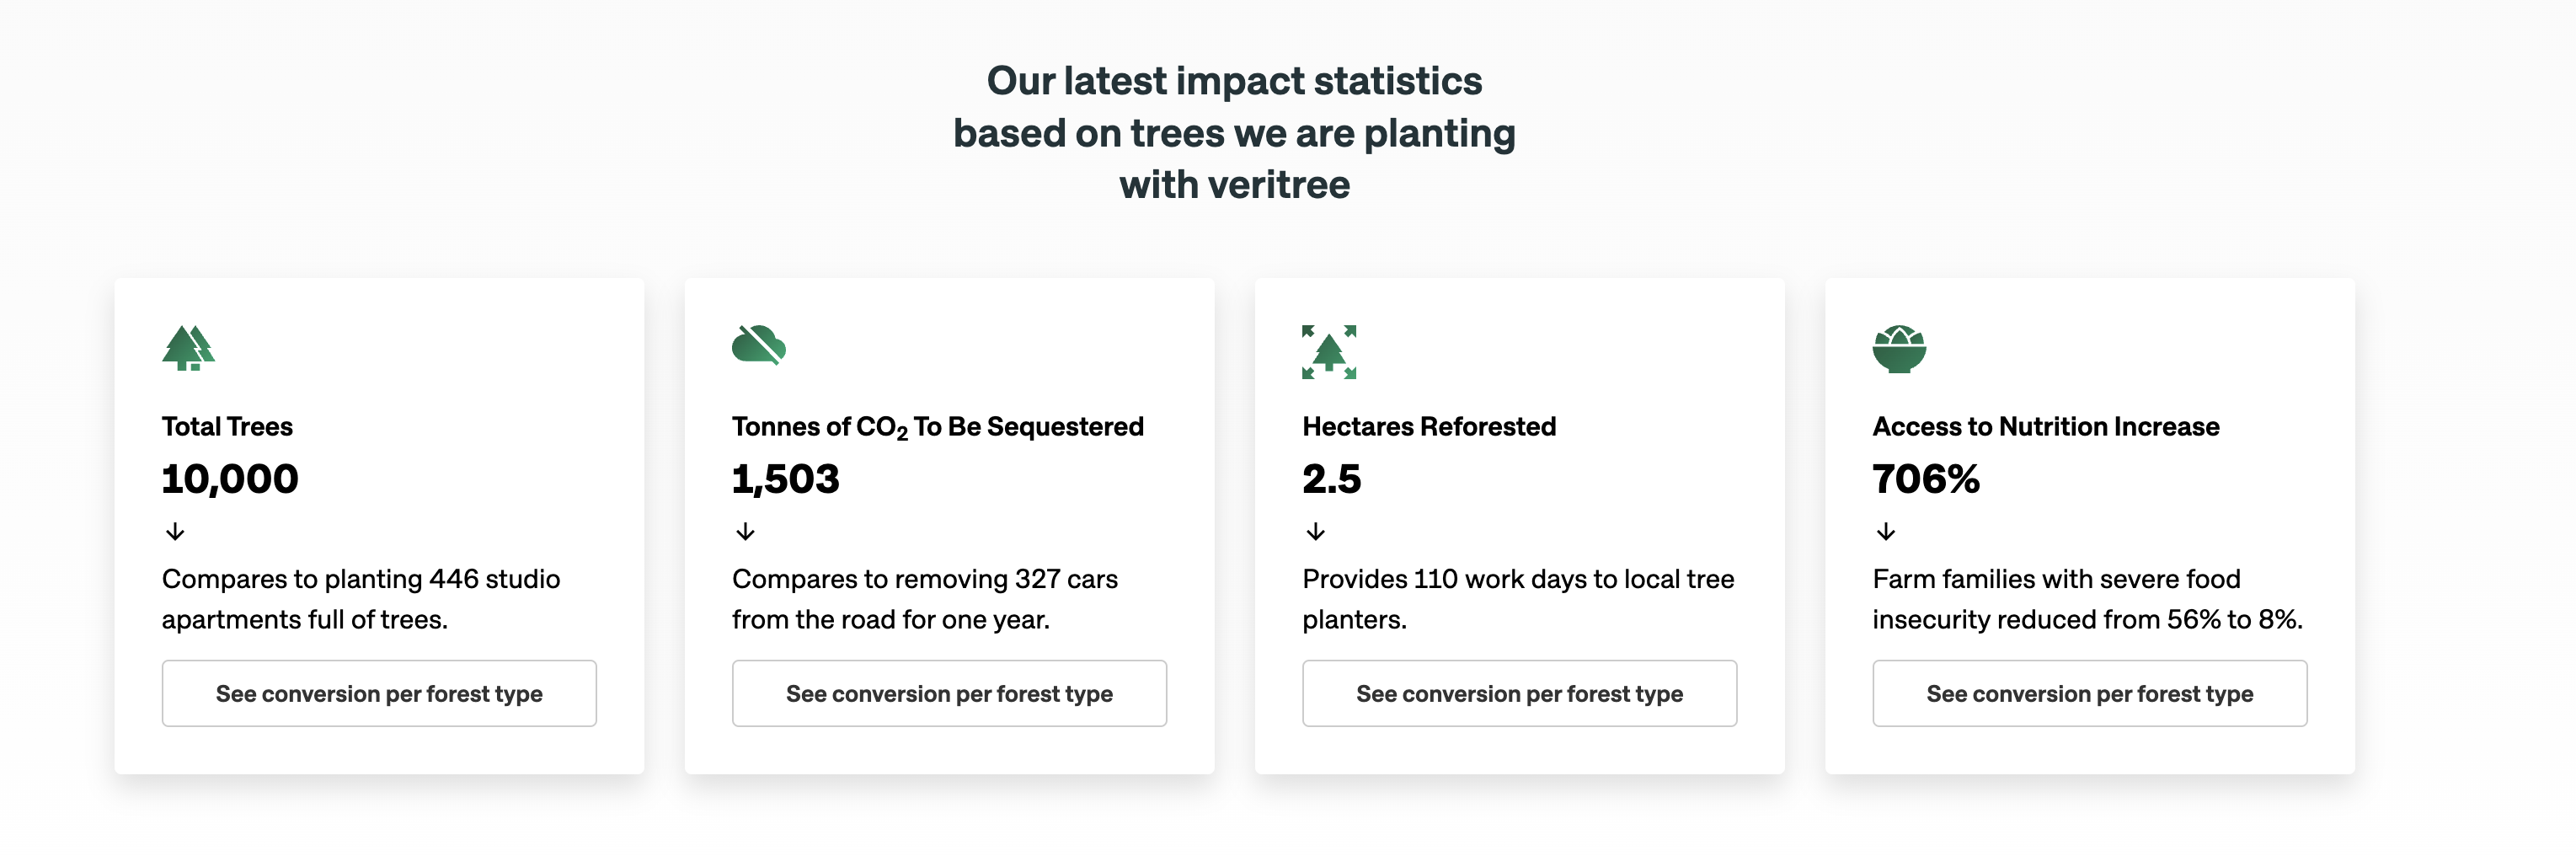Select the Access to Nutrition Increase heading
Viewport: 2576px width, 856px height.
(x=2045, y=427)
